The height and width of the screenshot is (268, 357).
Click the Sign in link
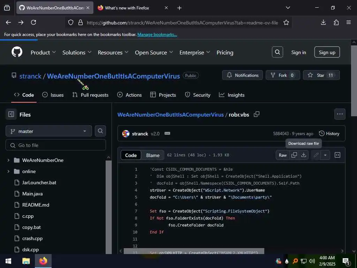(x=298, y=52)
